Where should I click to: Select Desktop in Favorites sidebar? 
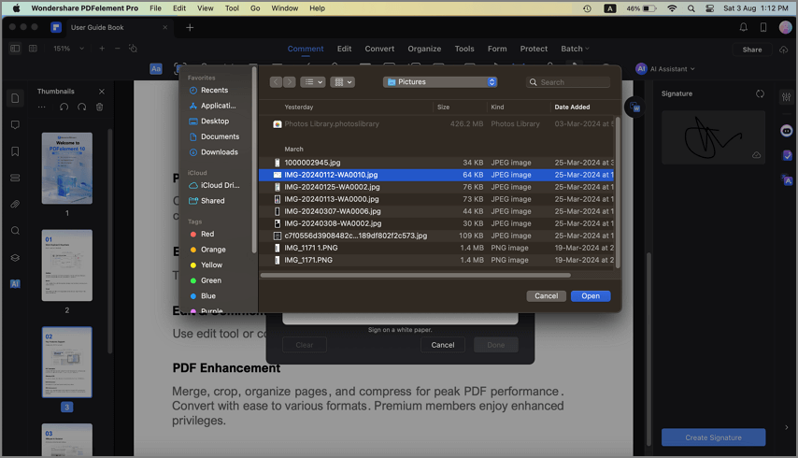tap(214, 122)
